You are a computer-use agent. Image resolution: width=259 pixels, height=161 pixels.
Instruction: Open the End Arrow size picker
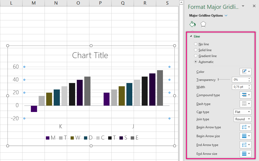(x=246, y=153)
